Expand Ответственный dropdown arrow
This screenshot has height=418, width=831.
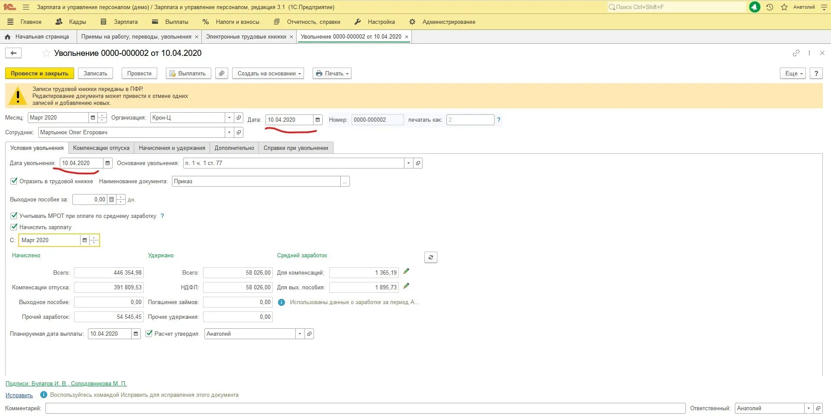809,408
